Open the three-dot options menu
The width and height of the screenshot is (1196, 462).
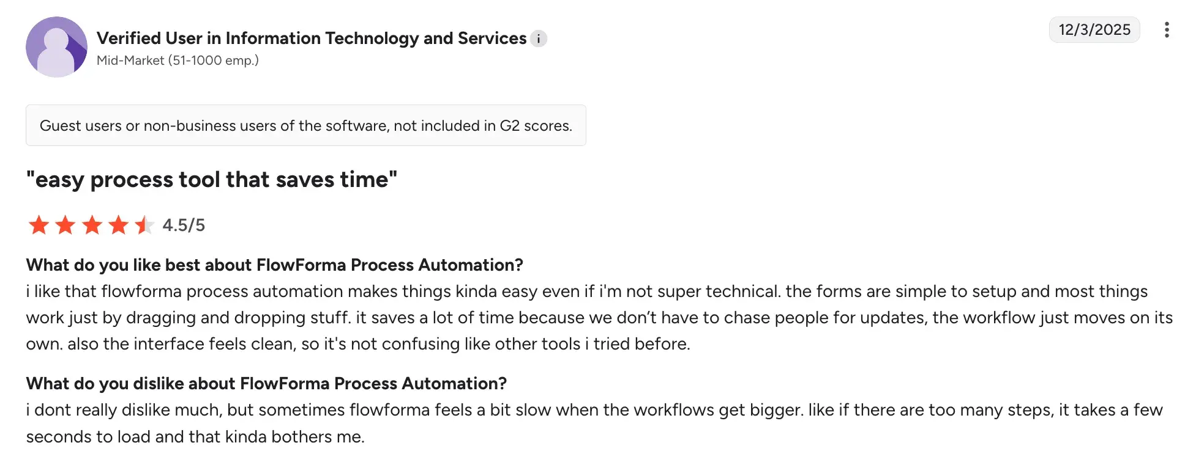pos(1167,28)
